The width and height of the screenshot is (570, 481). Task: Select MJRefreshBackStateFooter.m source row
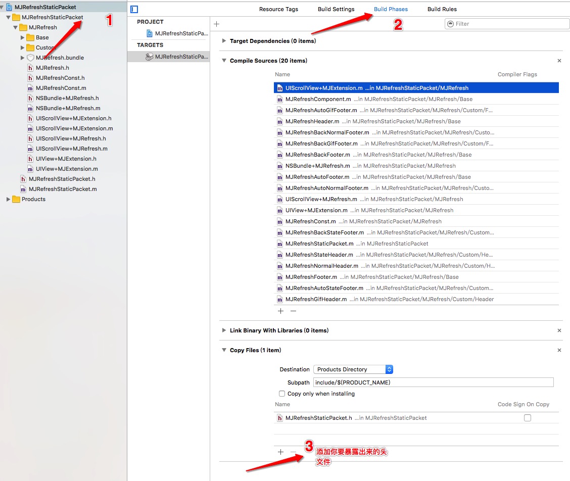point(416,233)
